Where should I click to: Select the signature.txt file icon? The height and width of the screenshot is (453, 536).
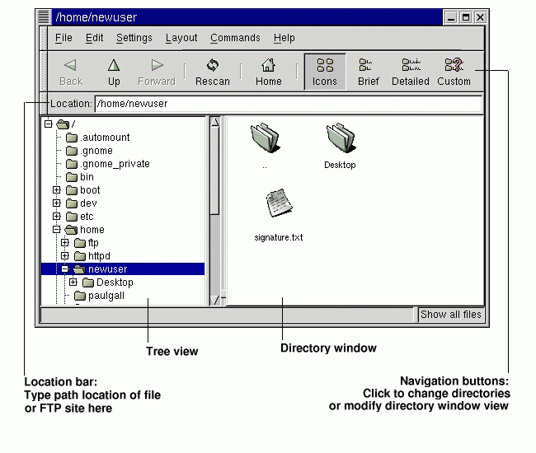coord(278,204)
